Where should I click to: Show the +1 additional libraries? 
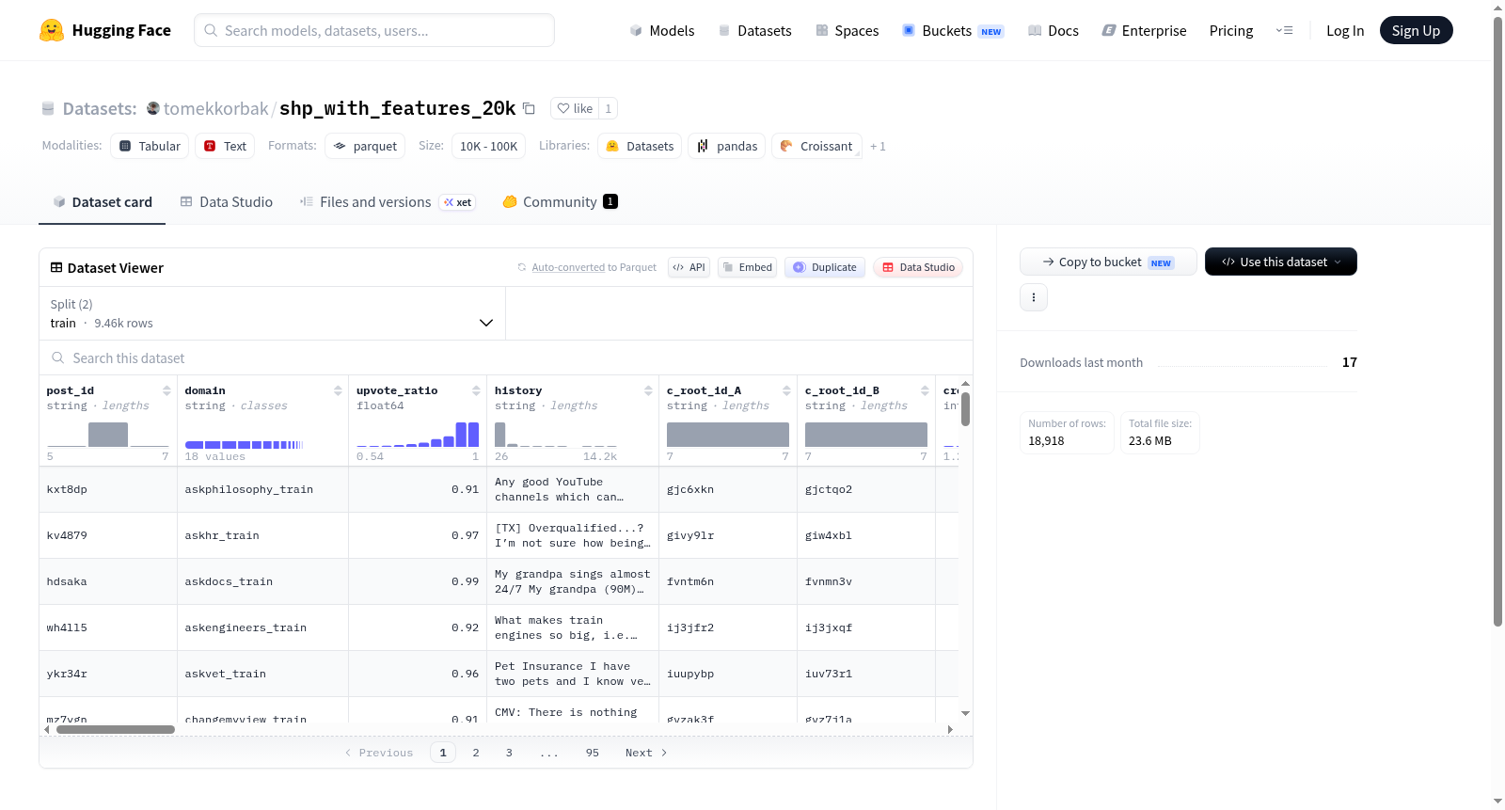pos(878,146)
